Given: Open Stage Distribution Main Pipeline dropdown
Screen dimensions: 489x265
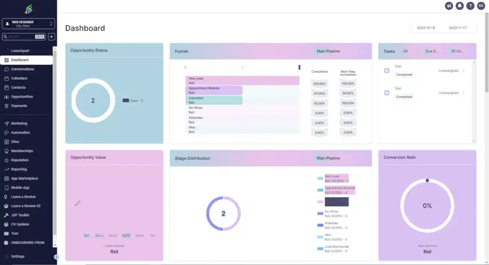Looking at the screenshot, I should (340, 158).
